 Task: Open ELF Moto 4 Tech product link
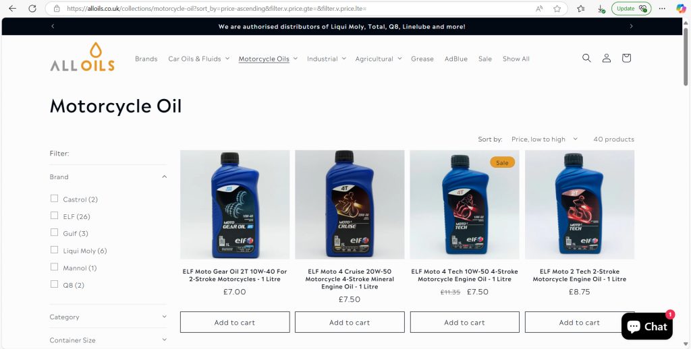point(464,275)
